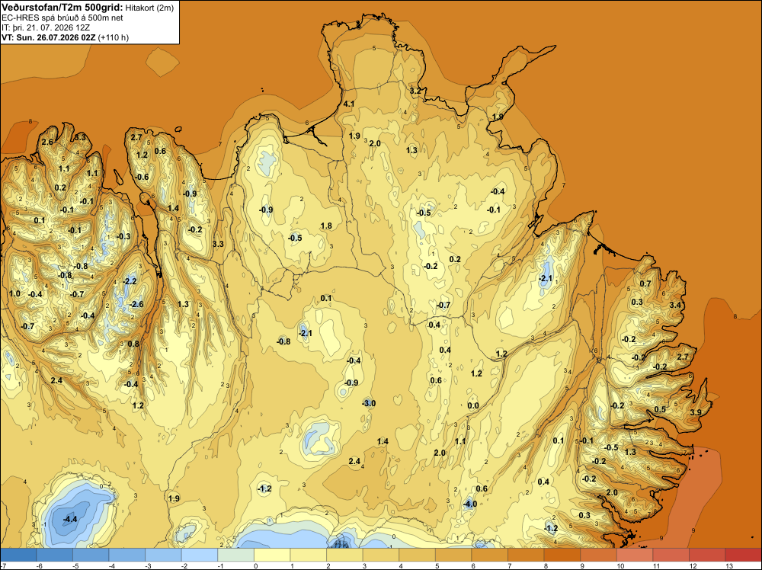Click the "EC-HRES spá brúuð á 500m net" line
Image resolution: width=762 pixels, height=570 pixels.
coord(62,18)
